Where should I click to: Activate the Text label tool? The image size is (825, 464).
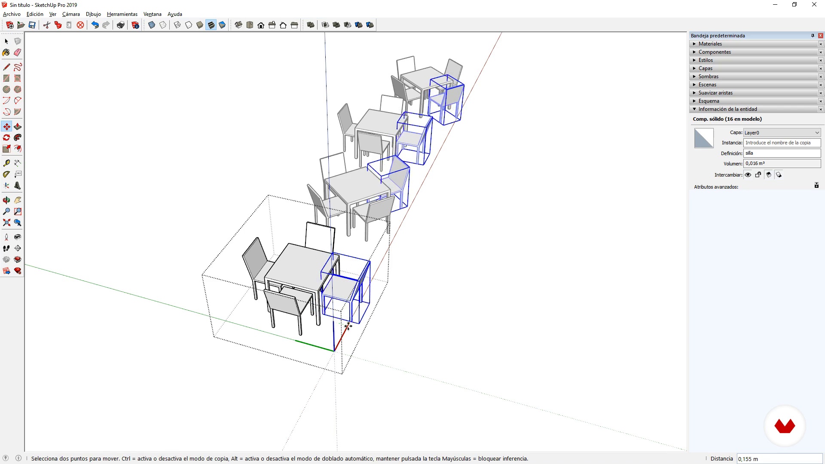click(18, 174)
